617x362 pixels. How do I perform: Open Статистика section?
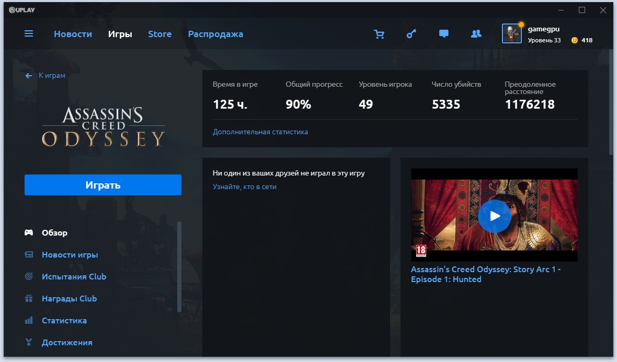[64, 321]
